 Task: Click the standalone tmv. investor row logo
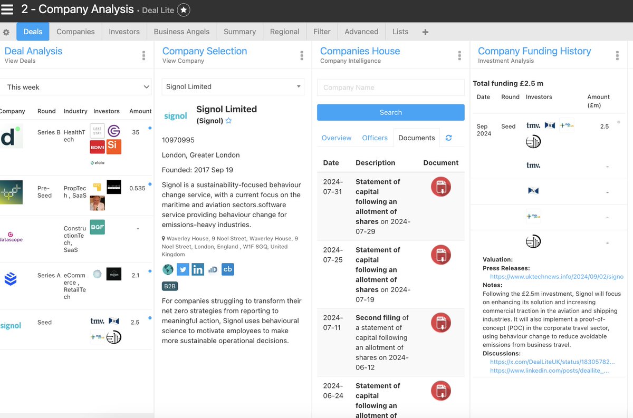tap(533, 166)
